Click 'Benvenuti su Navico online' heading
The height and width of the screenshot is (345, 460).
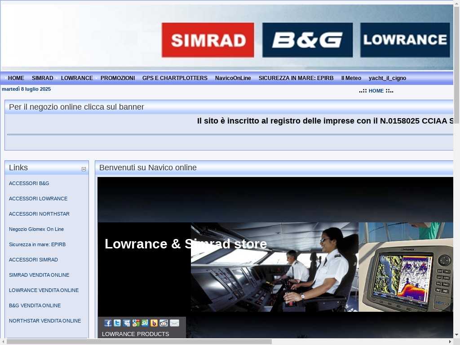(x=148, y=168)
